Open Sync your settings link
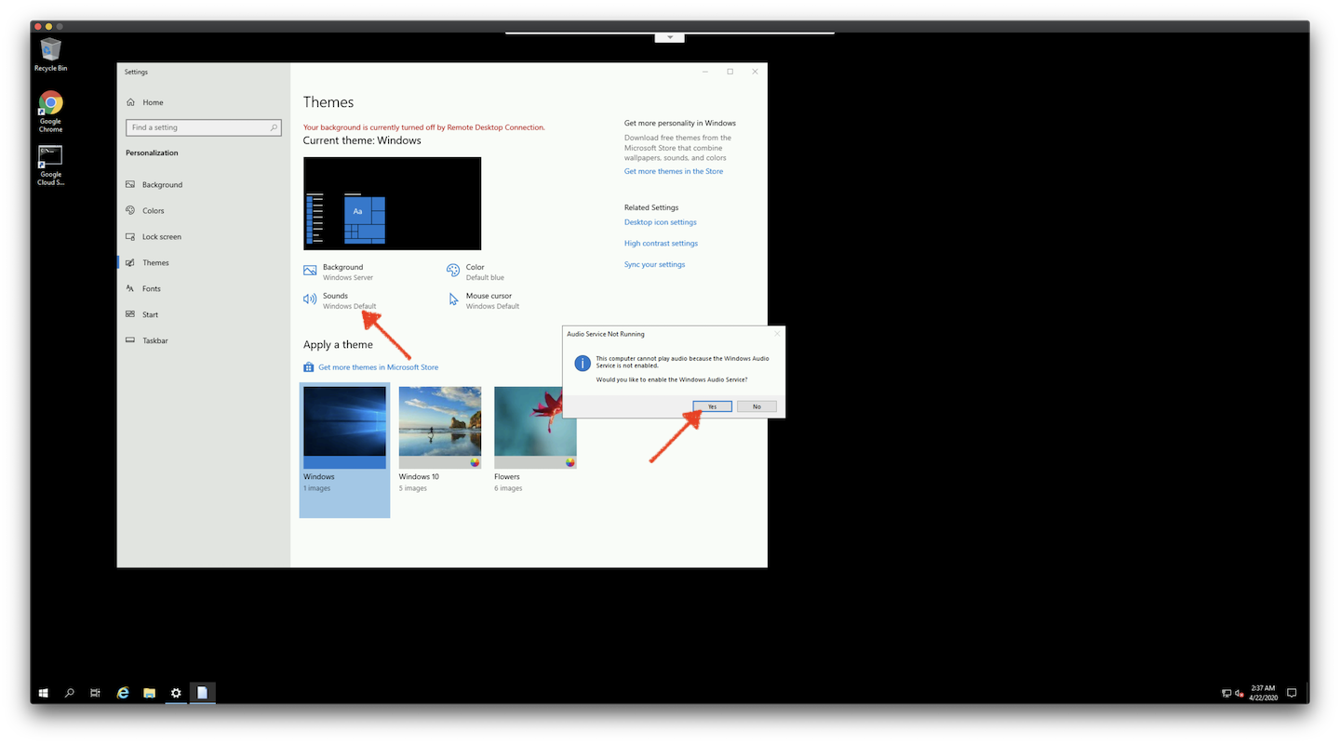This screenshot has height=744, width=1340. click(x=654, y=265)
